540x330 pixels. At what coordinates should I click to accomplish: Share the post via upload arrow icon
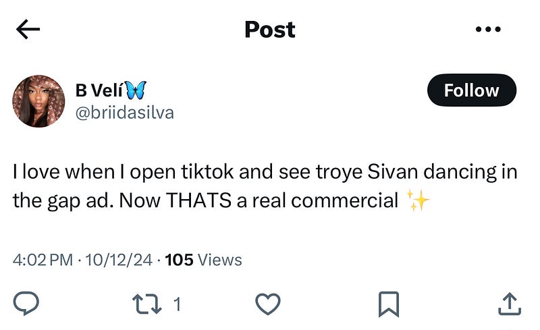(508, 304)
